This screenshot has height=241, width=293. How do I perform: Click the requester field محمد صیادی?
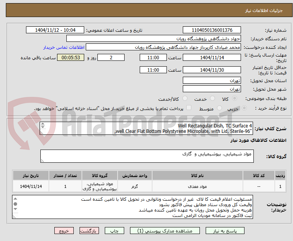(x=163, y=47)
